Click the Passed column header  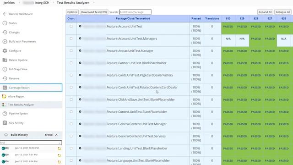(x=196, y=18)
